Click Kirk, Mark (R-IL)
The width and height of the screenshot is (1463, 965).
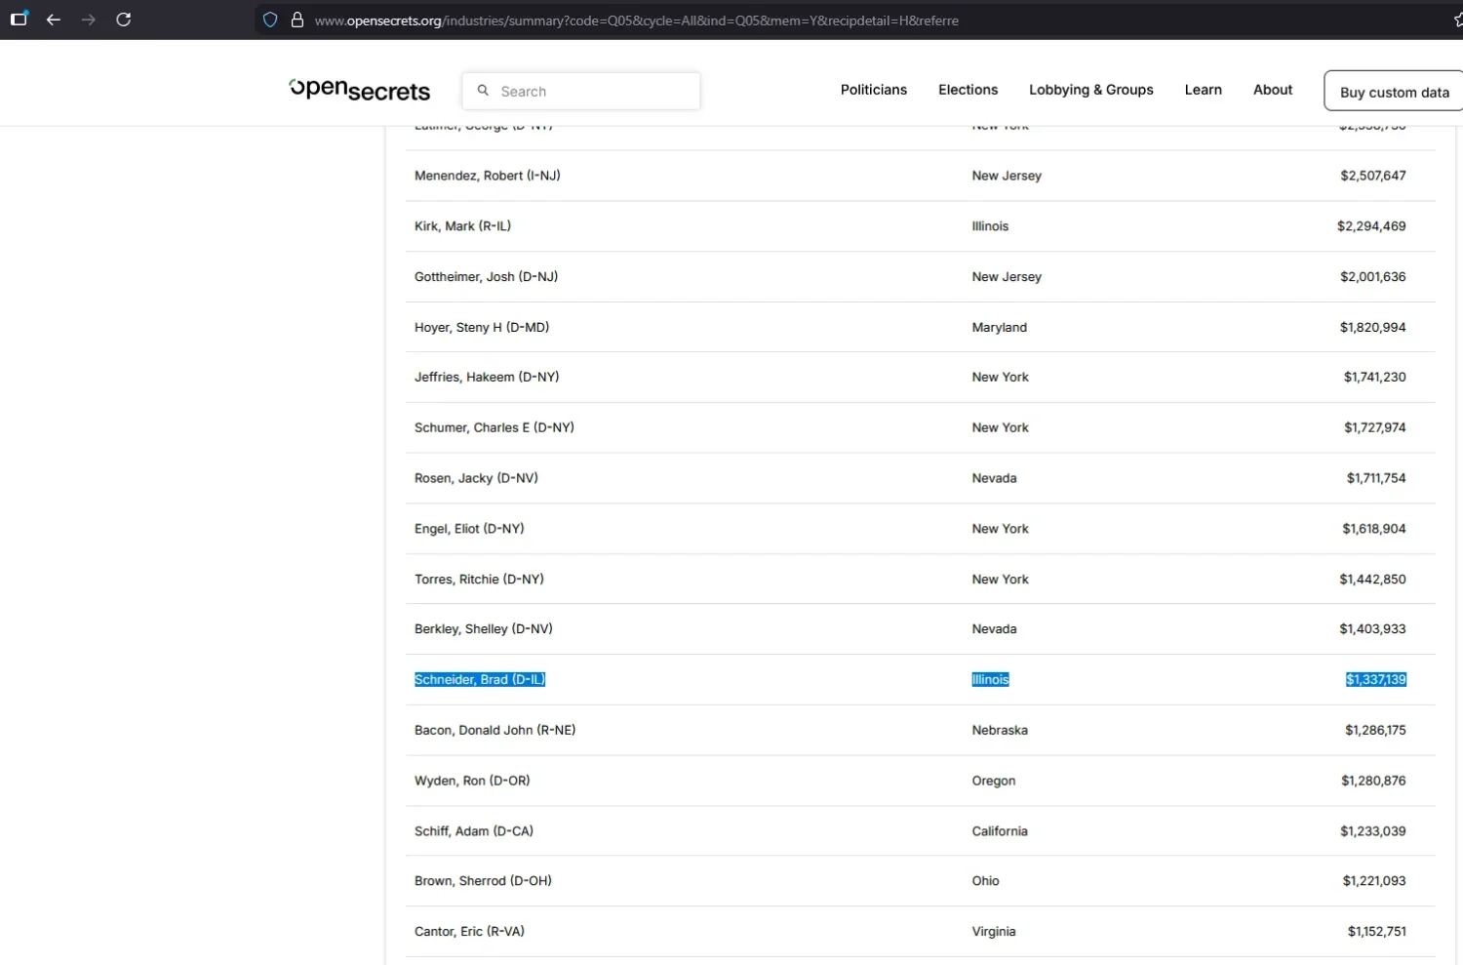(462, 226)
